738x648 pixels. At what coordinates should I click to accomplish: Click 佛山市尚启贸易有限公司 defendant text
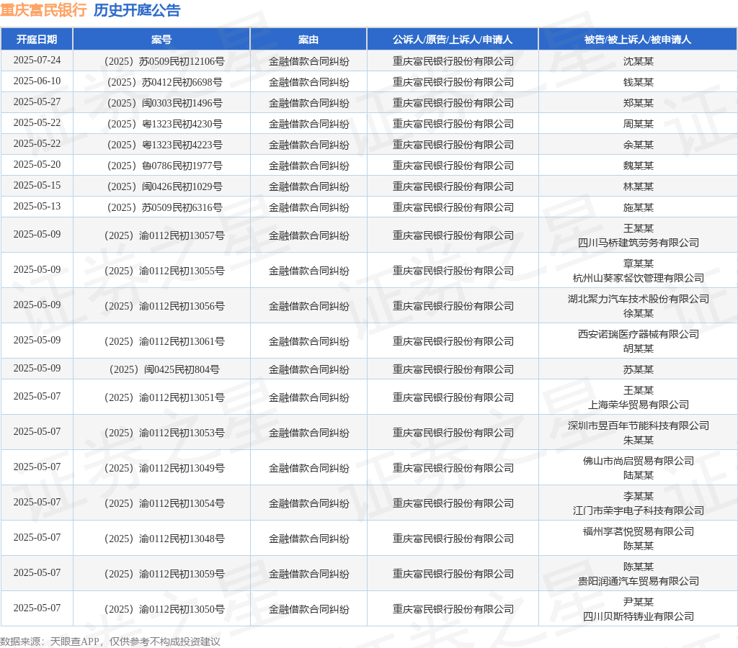pyautogui.click(x=639, y=461)
